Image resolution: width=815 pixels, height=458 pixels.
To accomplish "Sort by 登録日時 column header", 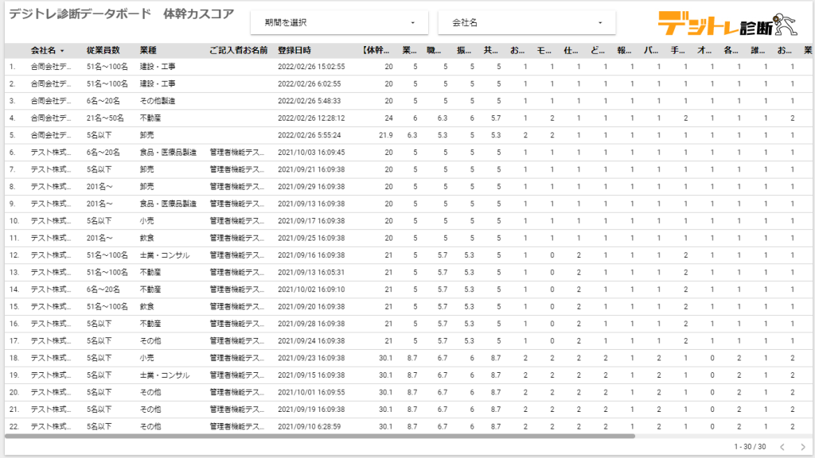I will pos(294,51).
